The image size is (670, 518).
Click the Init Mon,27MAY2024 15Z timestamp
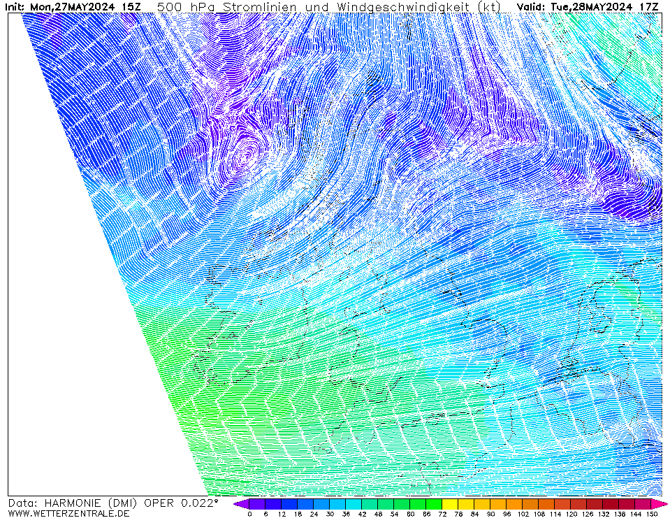73,7
